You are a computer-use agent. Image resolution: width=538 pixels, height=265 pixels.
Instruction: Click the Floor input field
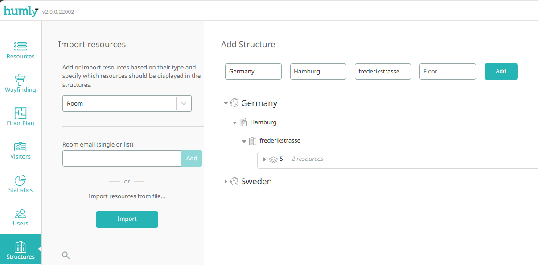click(447, 71)
